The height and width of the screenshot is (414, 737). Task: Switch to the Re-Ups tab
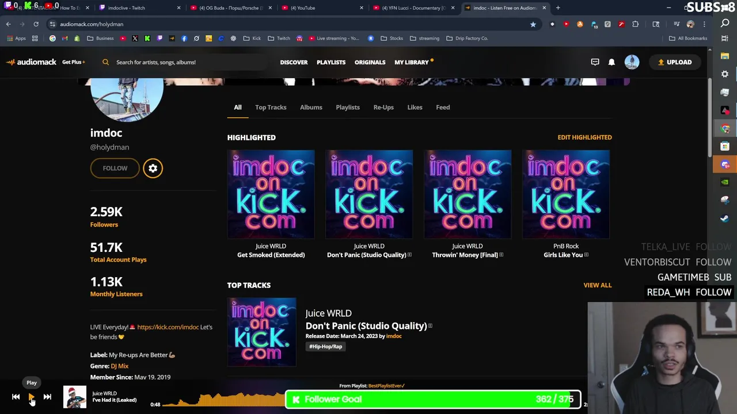tap(383, 107)
